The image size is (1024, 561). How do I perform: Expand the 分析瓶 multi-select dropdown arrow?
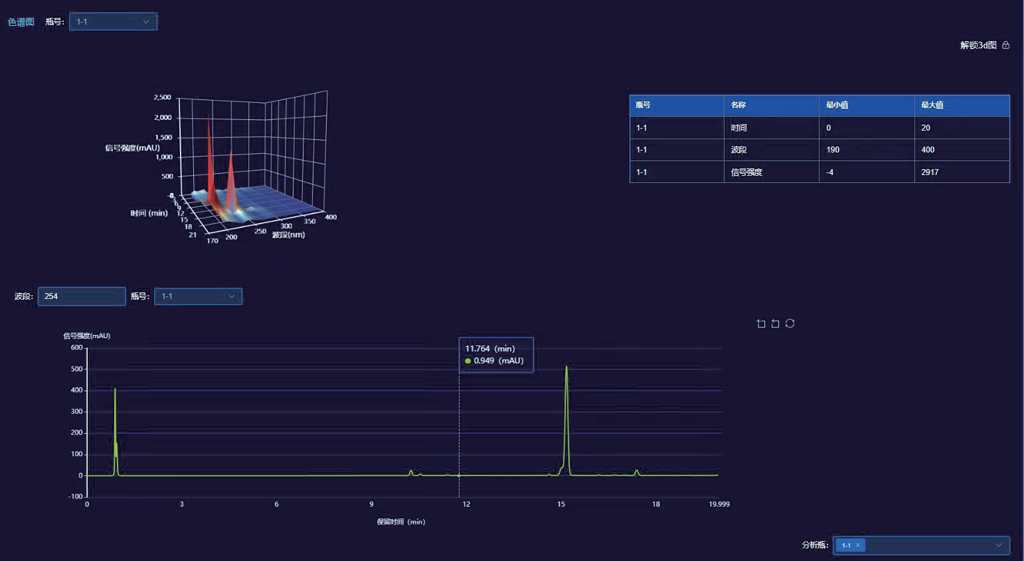tap(999, 545)
